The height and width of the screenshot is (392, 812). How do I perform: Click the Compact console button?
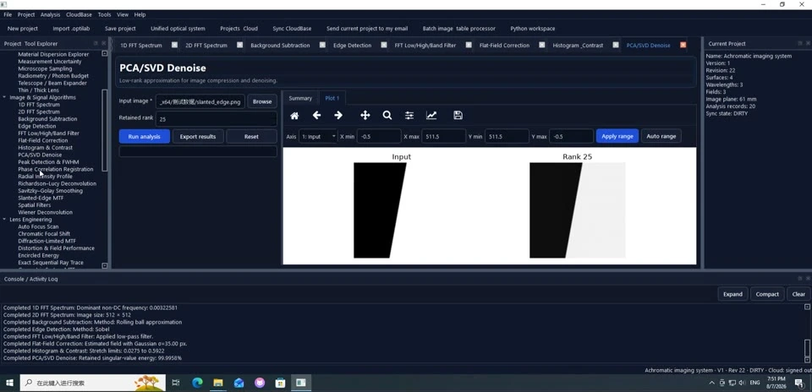pyautogui.click(x=767, y=294)
